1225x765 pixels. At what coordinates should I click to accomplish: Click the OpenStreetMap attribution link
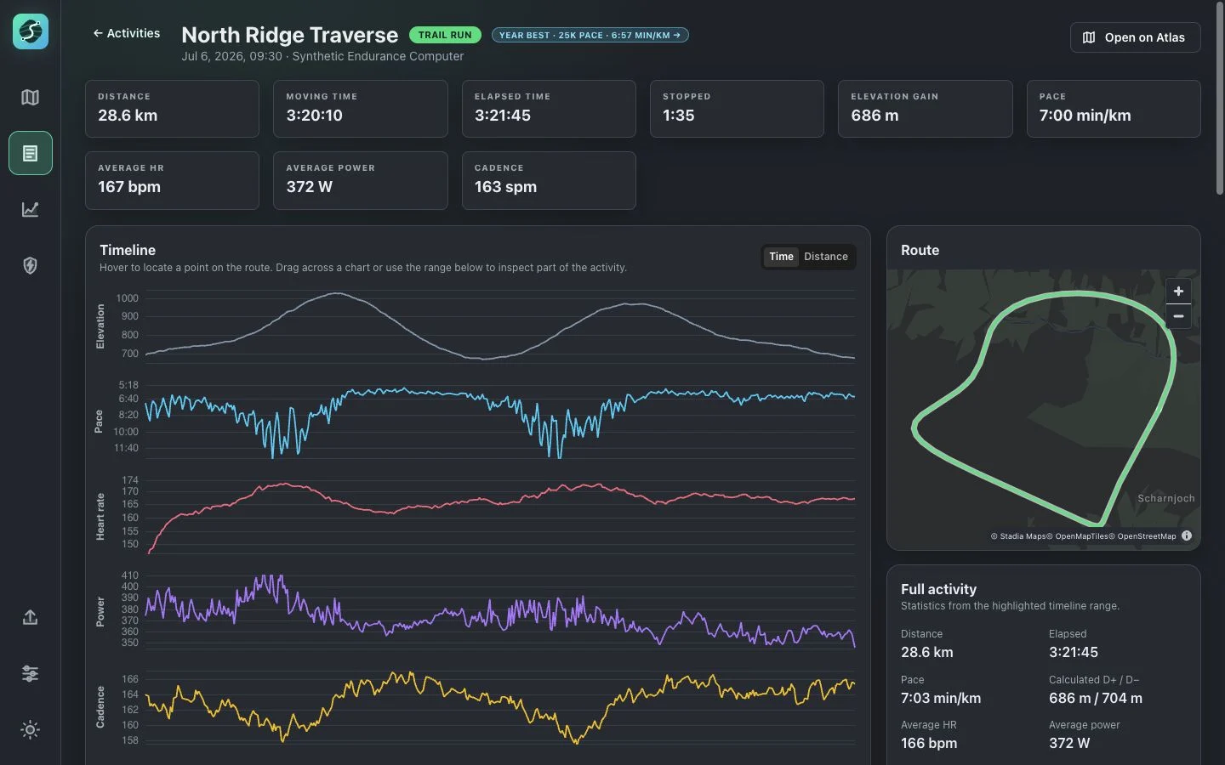(x=1142, y=536)
